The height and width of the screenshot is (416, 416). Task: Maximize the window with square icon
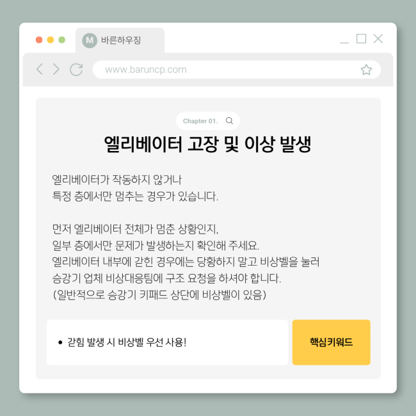[361, 39]
